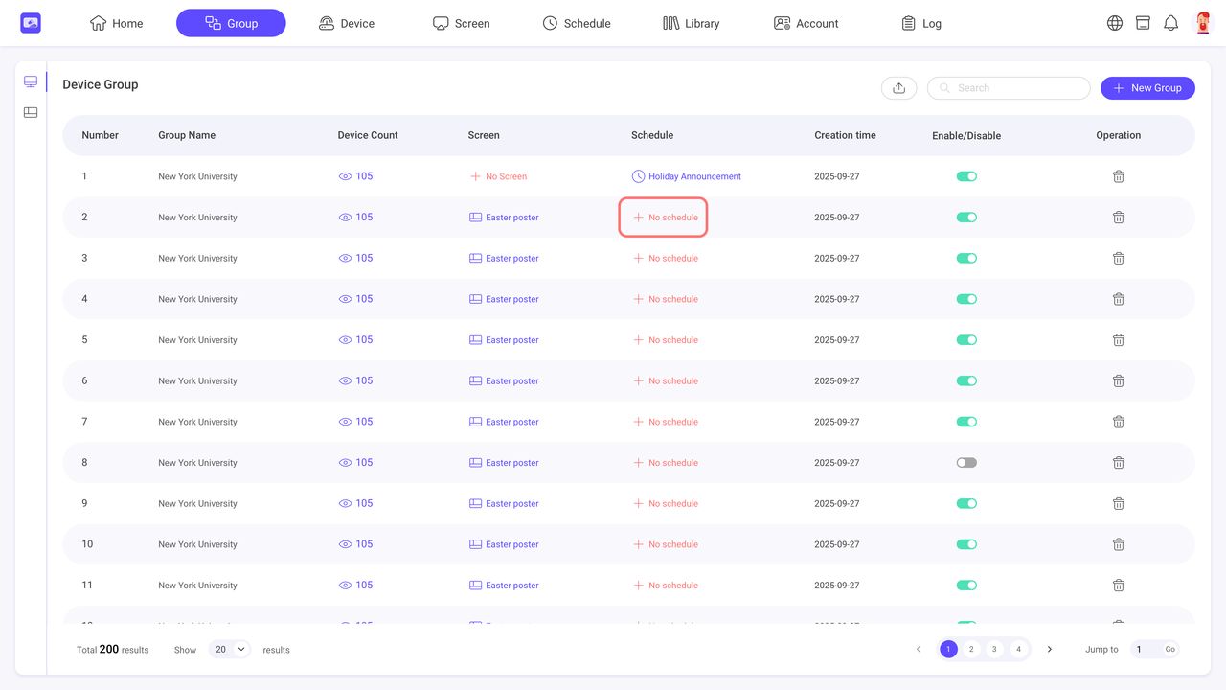Click the Jump to page input
The height and width of the screenshot is (690, 1226).
point(1145,649)
